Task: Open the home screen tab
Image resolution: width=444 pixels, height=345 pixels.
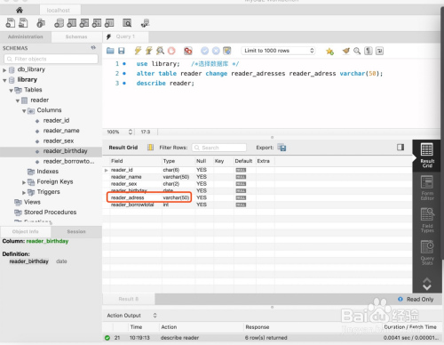Action: (x=20, y=10)
